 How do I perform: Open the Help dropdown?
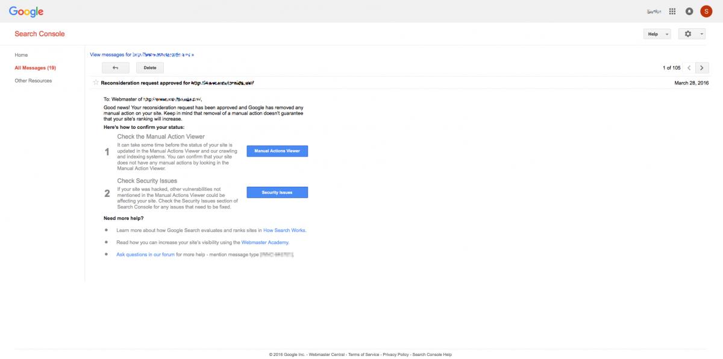click(x=657, y=34)
